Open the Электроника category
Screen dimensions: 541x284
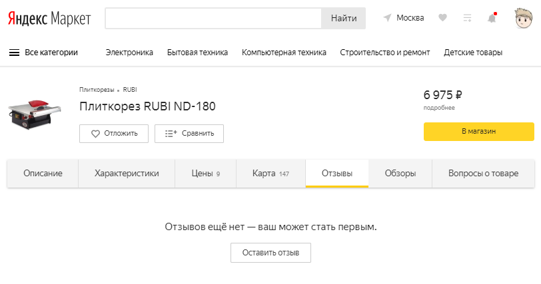(x=129, y=53)
